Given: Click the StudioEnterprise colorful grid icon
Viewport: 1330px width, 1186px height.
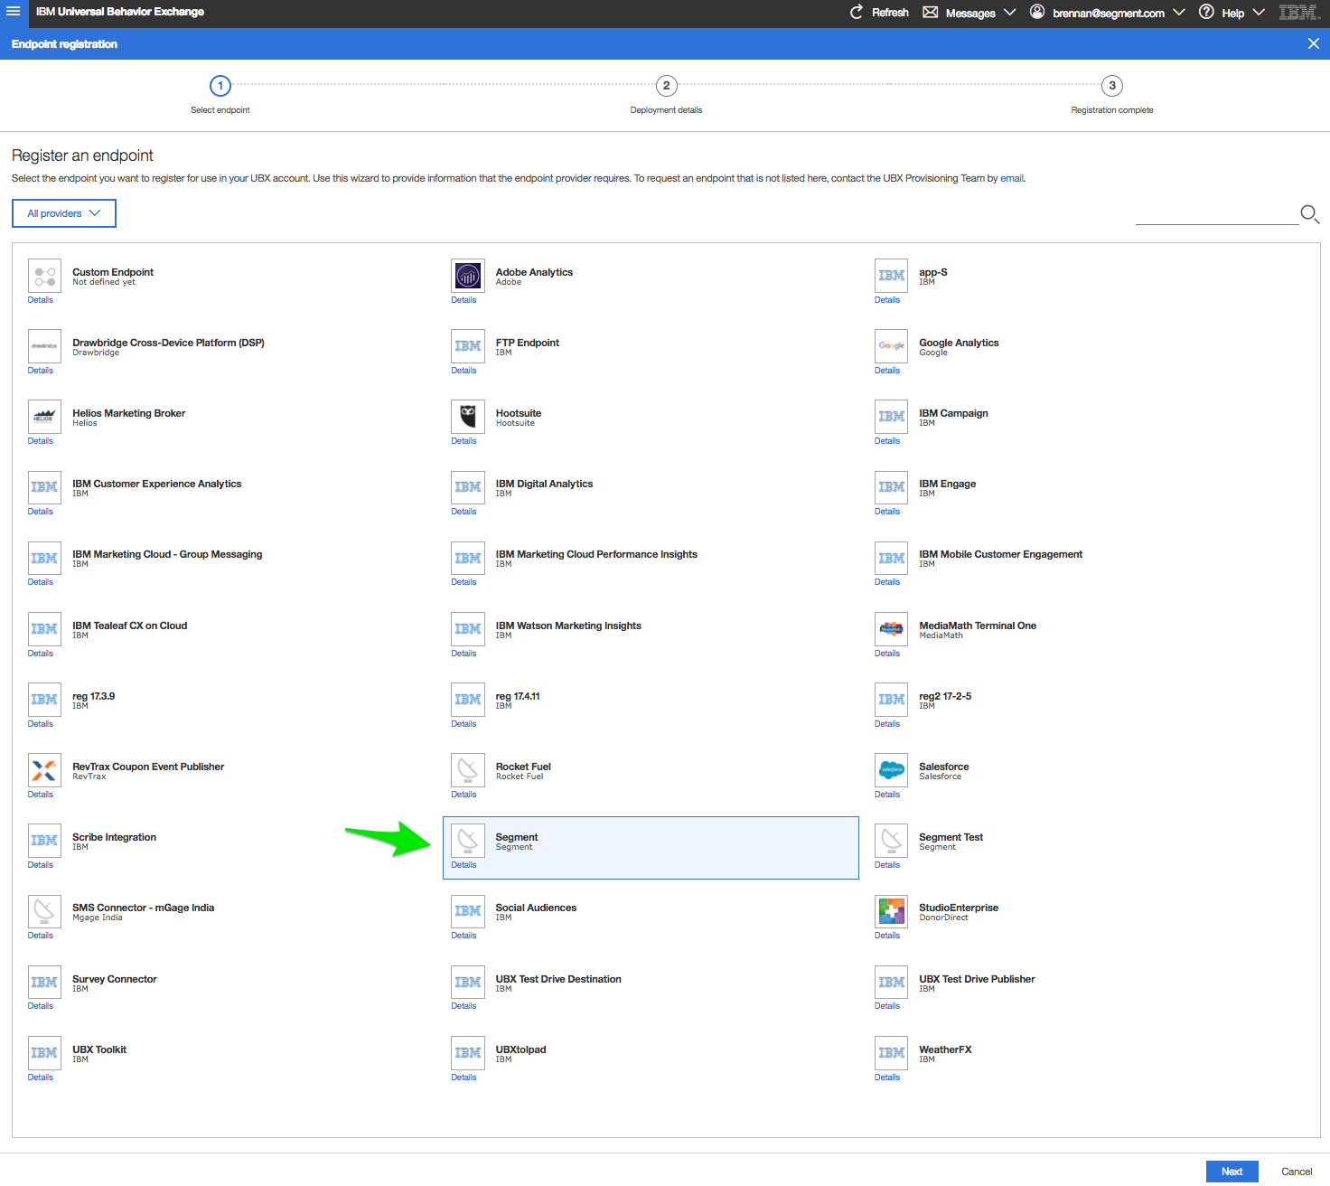Looking at the screenshot, I should (x=891, y=911).
